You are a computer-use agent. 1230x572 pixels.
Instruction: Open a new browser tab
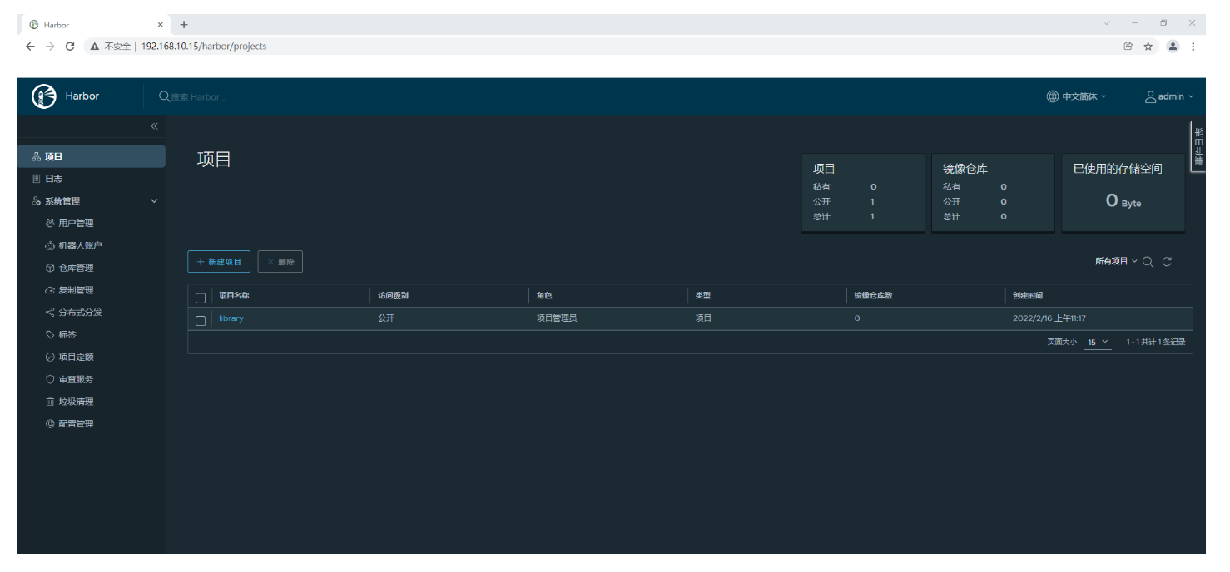click(184, 25)
